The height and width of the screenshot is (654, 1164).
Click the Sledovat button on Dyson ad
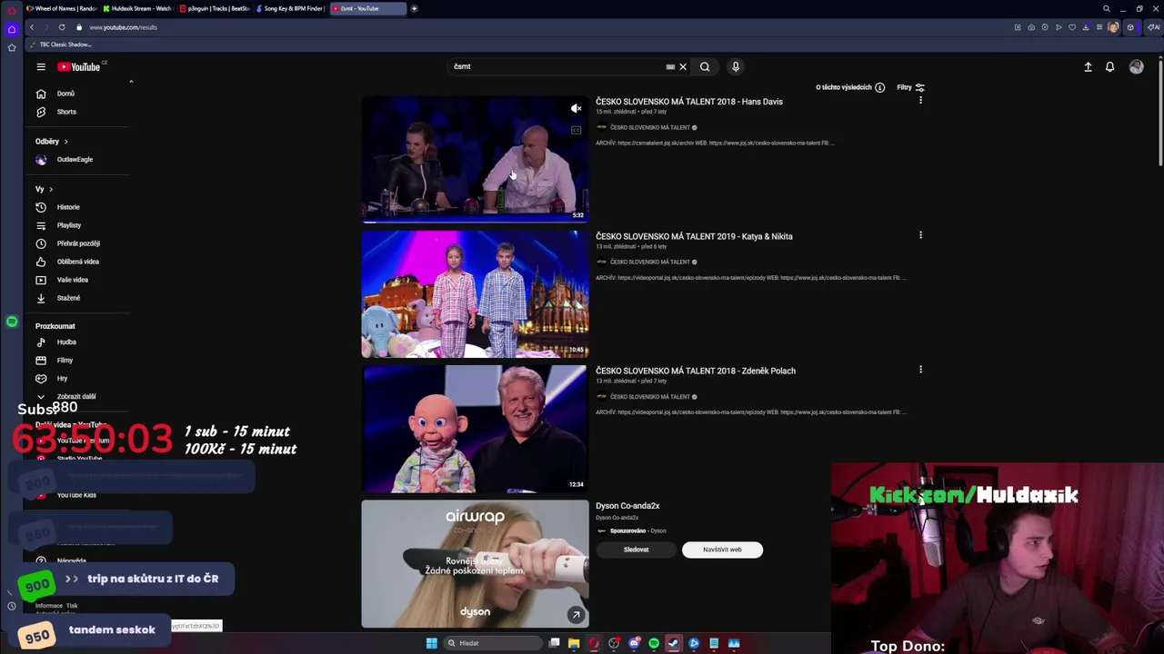tap(636, 550)
